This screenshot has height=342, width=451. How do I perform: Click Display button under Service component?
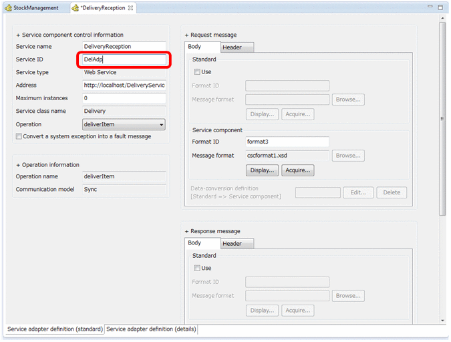(262, 170)
